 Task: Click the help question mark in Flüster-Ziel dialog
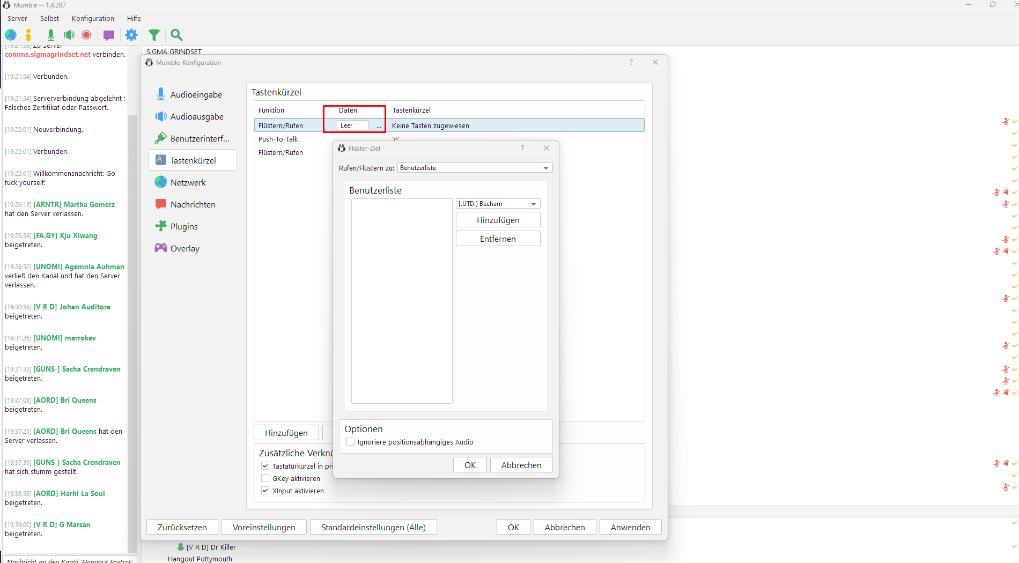[522, 148]
